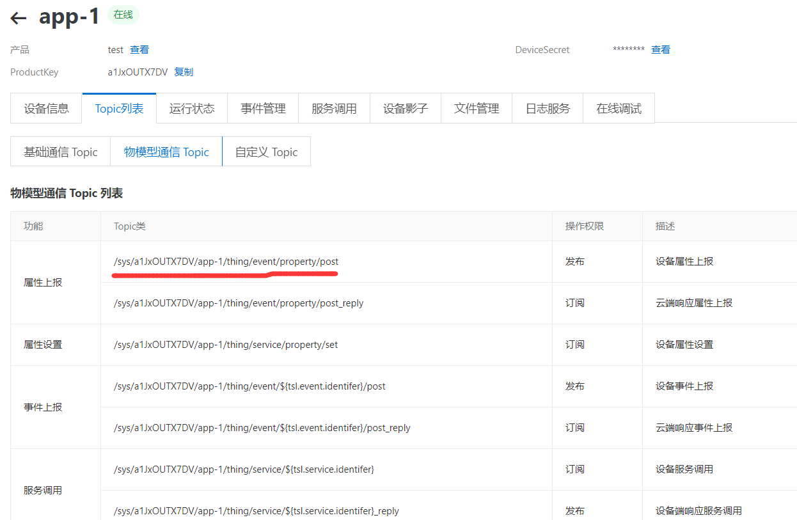
Task: Click 查看 link next to product test
Action: [x=139, y=49]
